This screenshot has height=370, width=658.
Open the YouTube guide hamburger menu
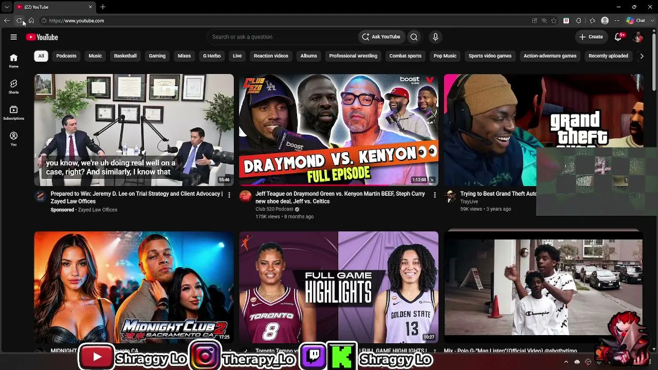[x=14, y=37]
